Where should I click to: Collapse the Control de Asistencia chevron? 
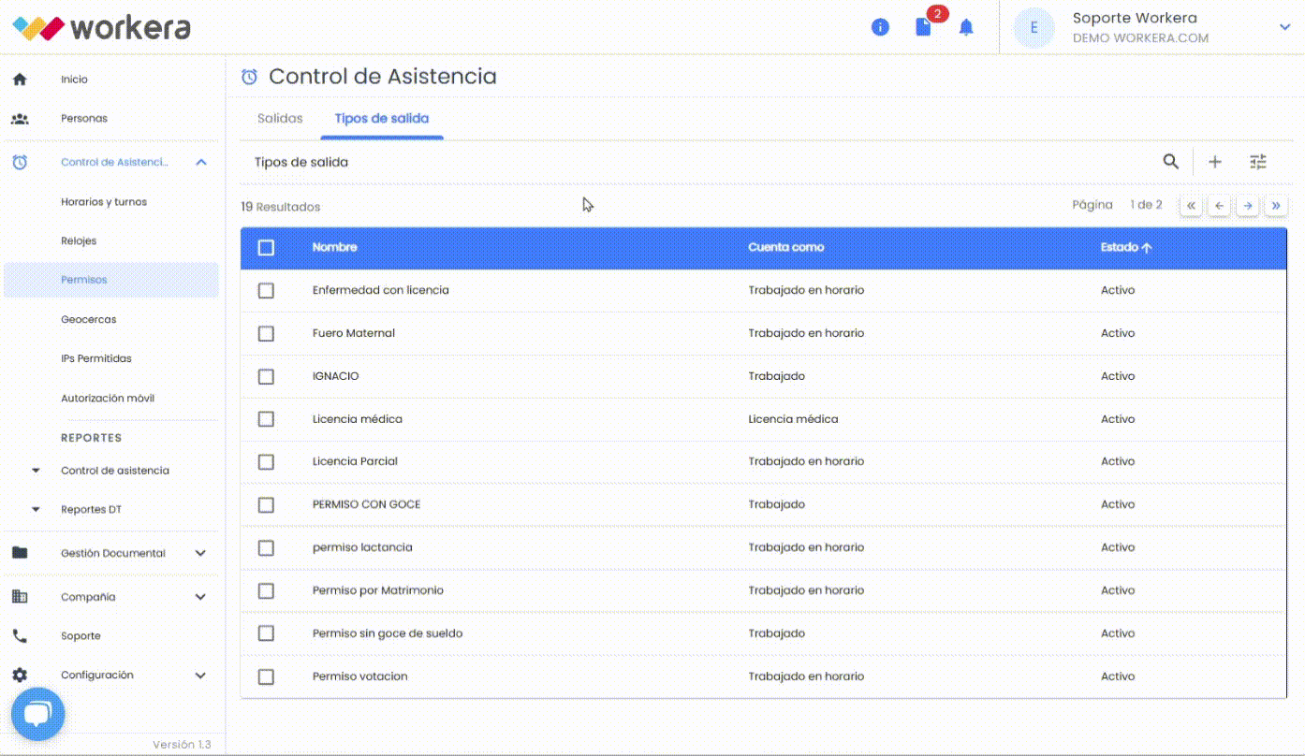[x=201, y=162]
